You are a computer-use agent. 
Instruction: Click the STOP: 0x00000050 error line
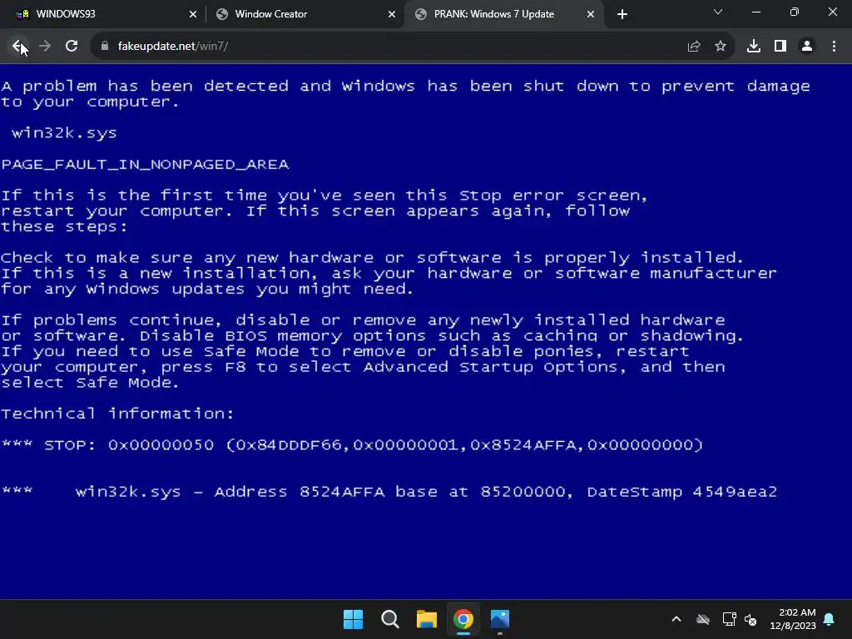352,445
